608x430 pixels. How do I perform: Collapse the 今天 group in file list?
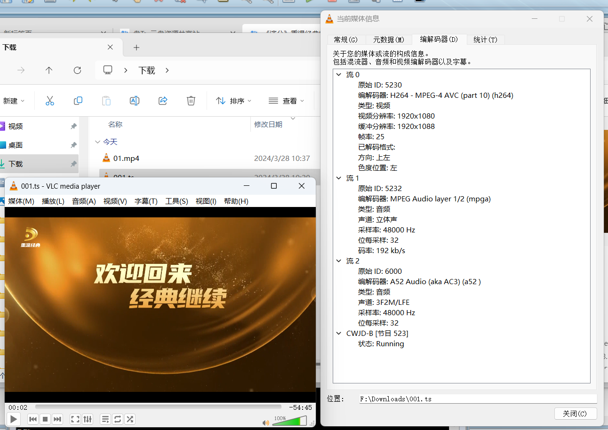point(97,142)
